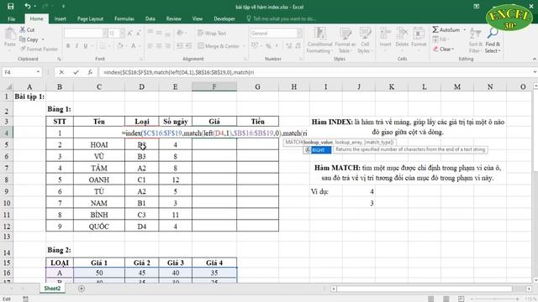Image resolution: width=538 pixels, height=302 pixels.
Task: Switch to the View tab
Action: pyautogui.click(x=198, y=18)
